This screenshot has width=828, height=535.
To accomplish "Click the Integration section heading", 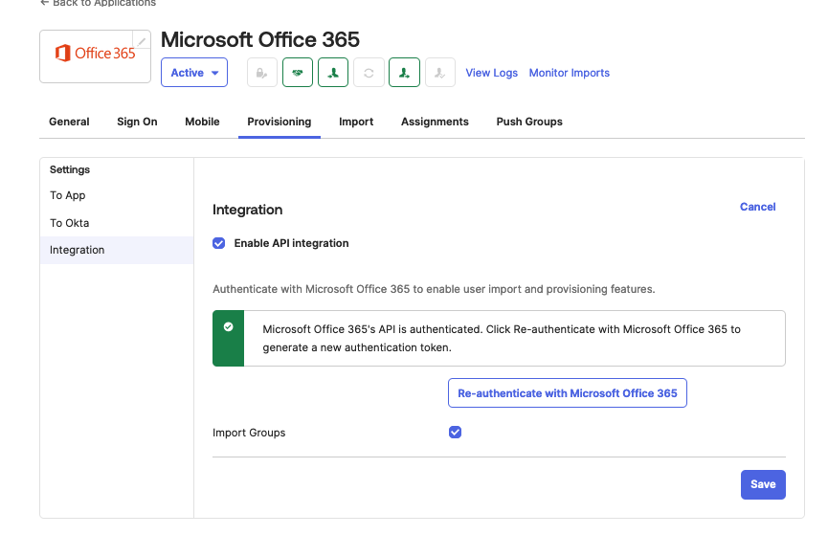I will click(x=248, y=211).
